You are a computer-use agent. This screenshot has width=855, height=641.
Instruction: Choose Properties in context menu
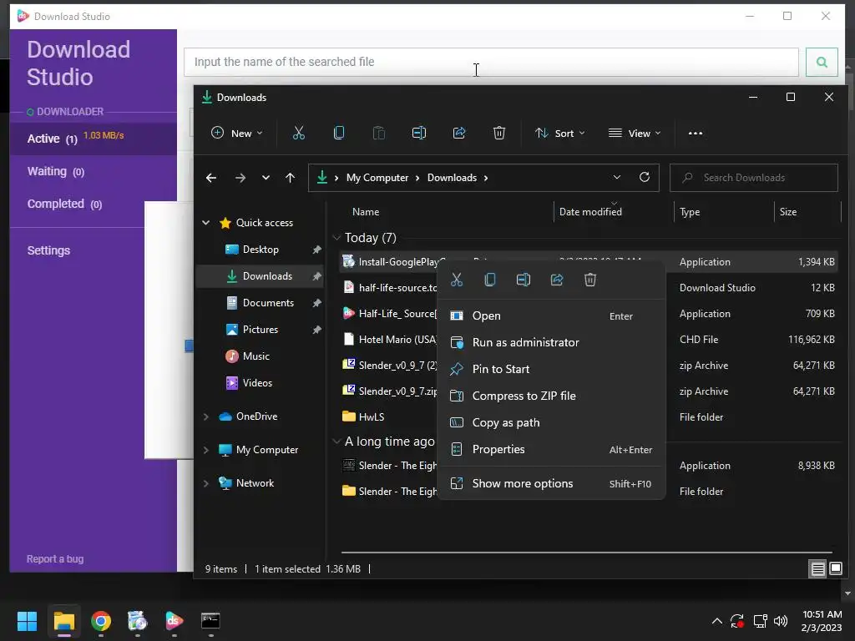click(x=551, y=449)
